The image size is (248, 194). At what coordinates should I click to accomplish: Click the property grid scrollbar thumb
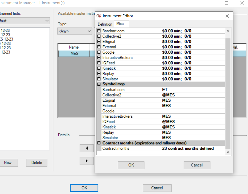pyautogui.click(x=228, y=93)
